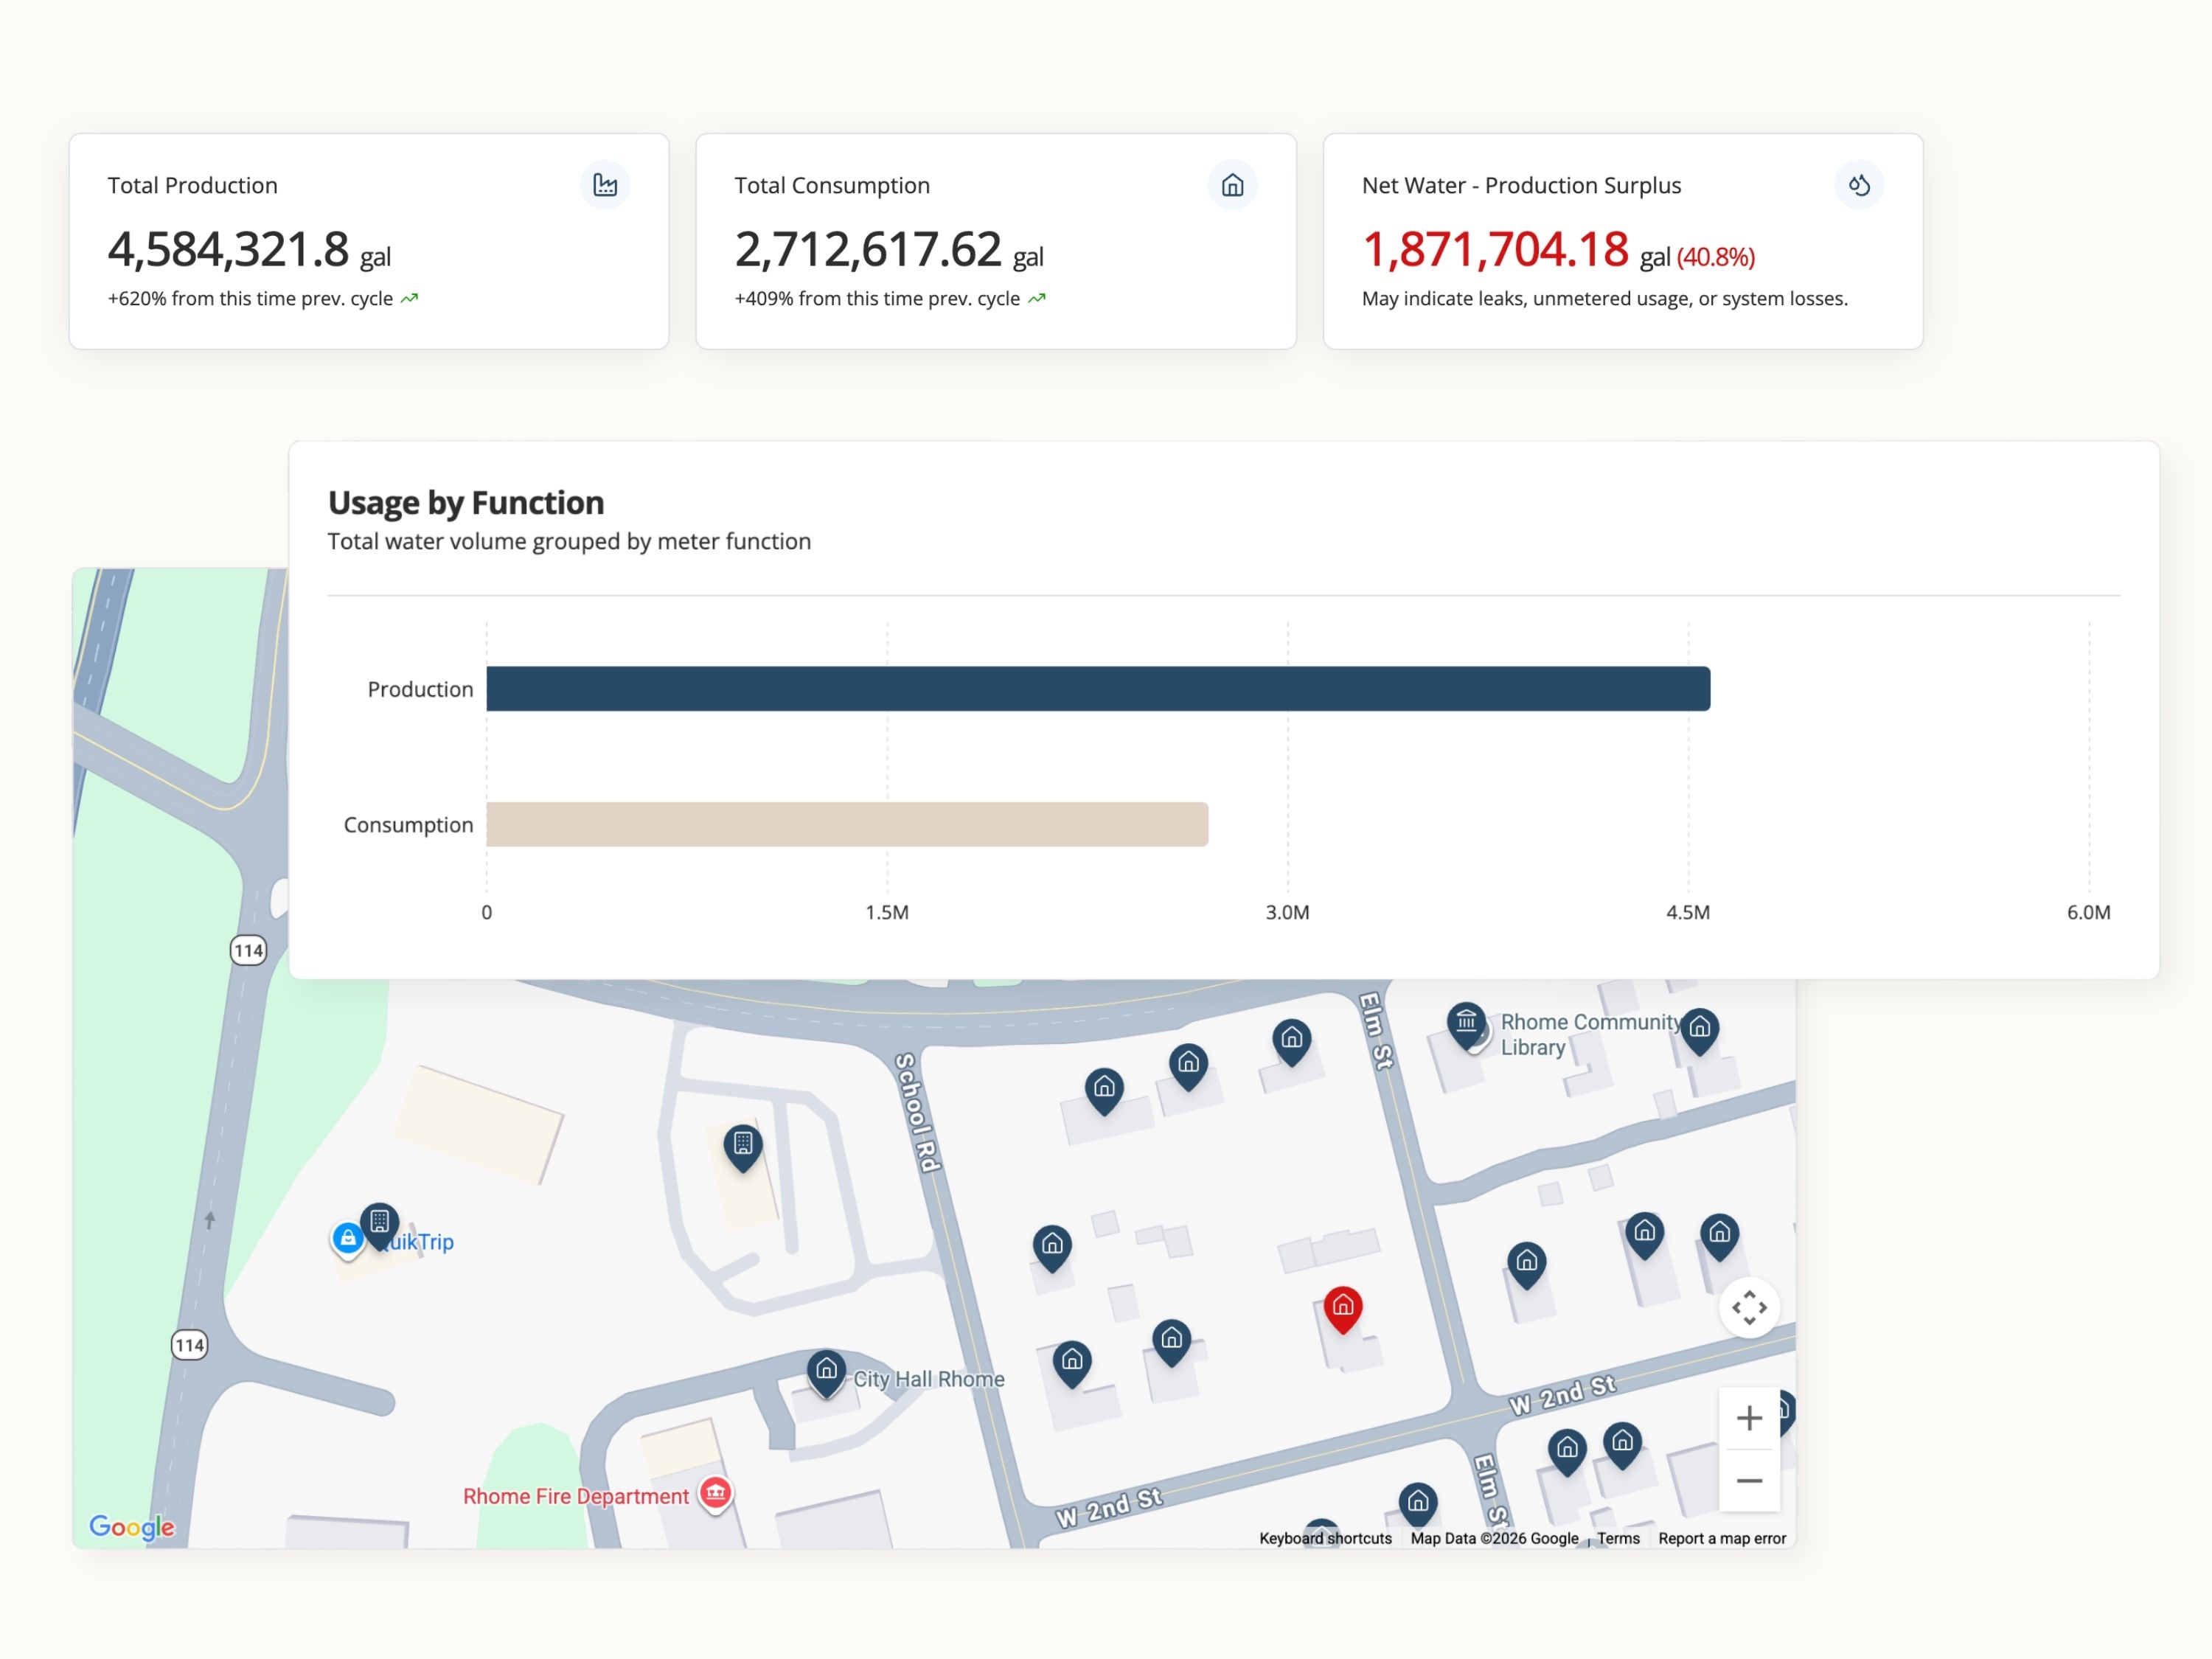The image size is (2212, 1659).
Task: Click the building marker near QuikTrip
Action: (379, 1222)
